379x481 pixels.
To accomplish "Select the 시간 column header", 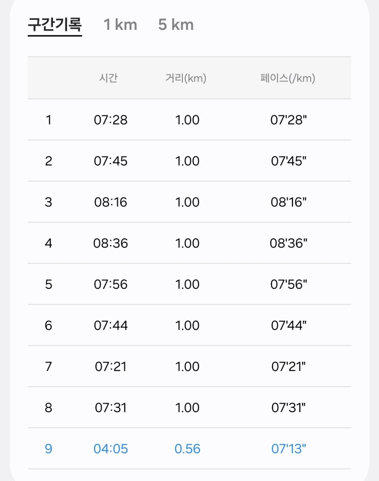I will click(108, 78).
